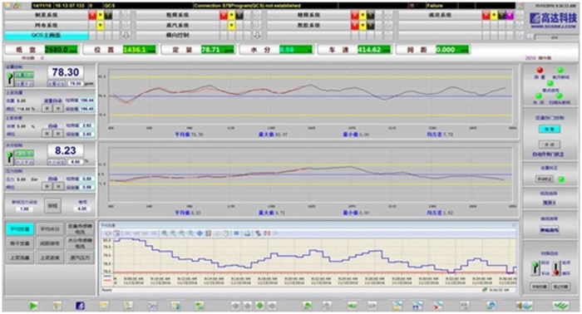Click the red 测量 status lamp
The image size is (582, 314).
(540, 71)
